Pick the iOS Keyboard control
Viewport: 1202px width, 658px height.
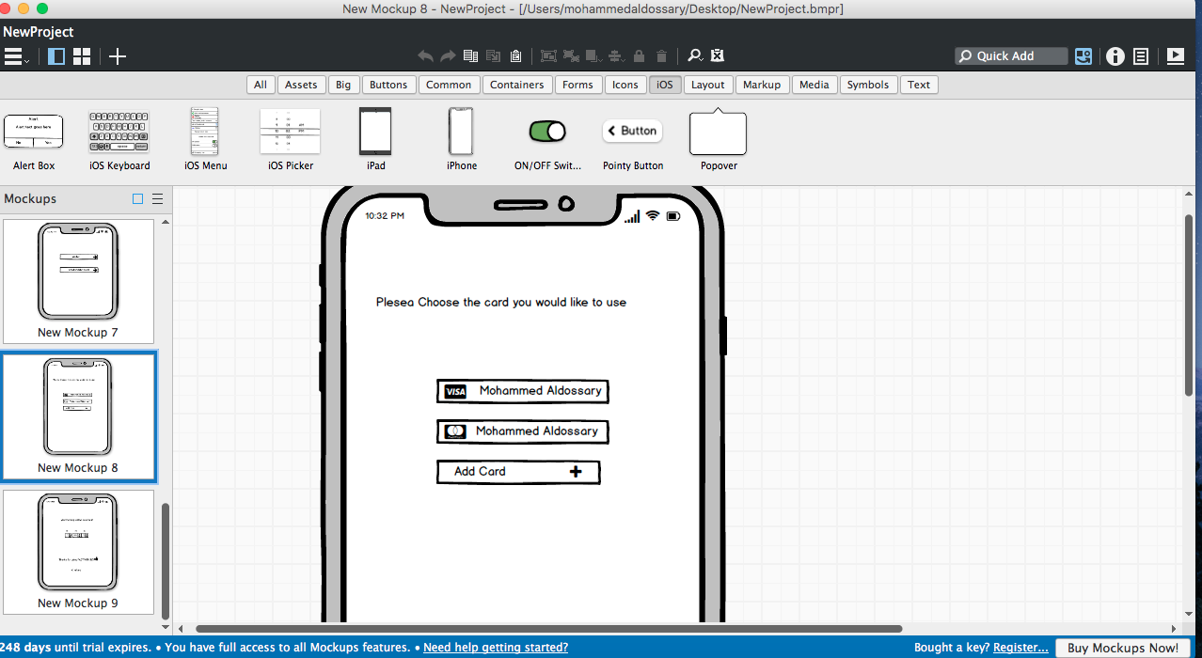click(x=119, y=139)
